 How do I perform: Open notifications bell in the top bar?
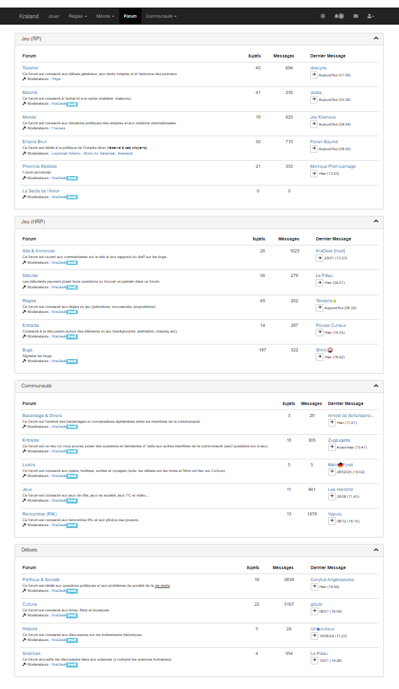339,16
